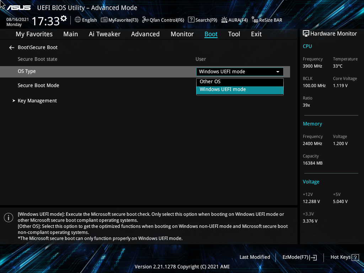364x273 pixels.
Task: Open Search(F9) tool
Action: pos(202,20)
